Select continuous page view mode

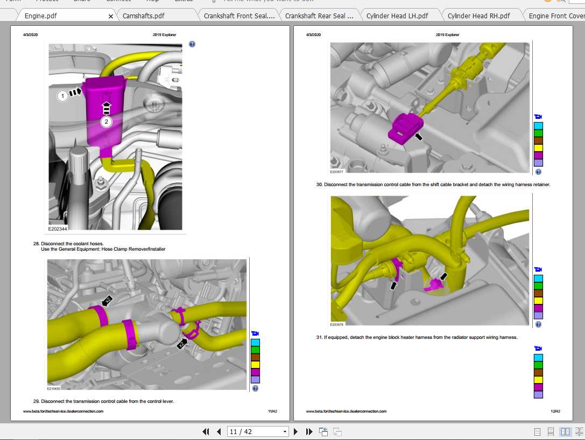[551, 431]
